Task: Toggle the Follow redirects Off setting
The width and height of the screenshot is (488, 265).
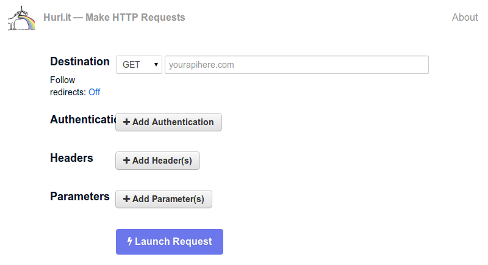Action: (x=95, y=92)
